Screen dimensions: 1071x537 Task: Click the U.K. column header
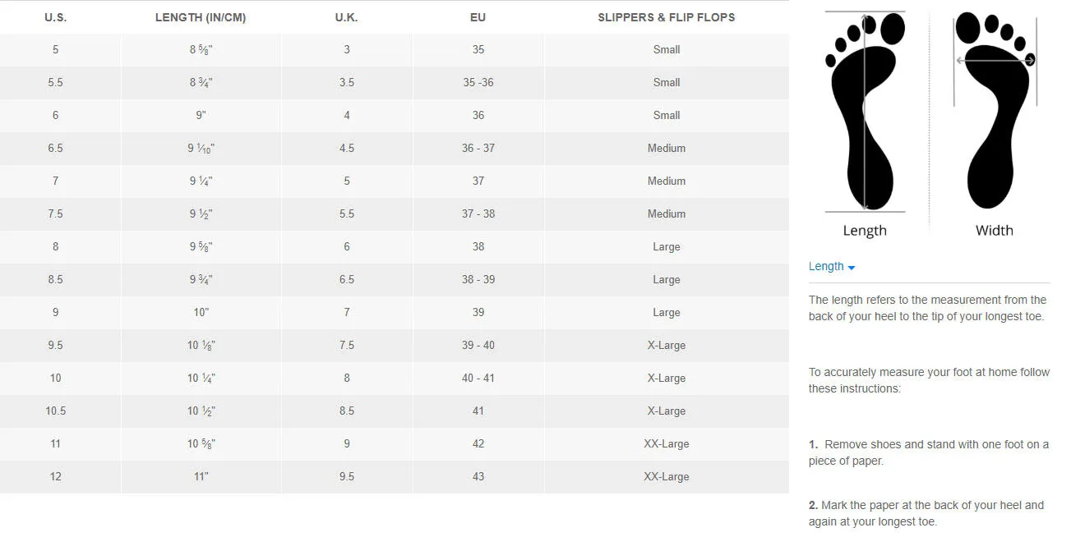346,17
